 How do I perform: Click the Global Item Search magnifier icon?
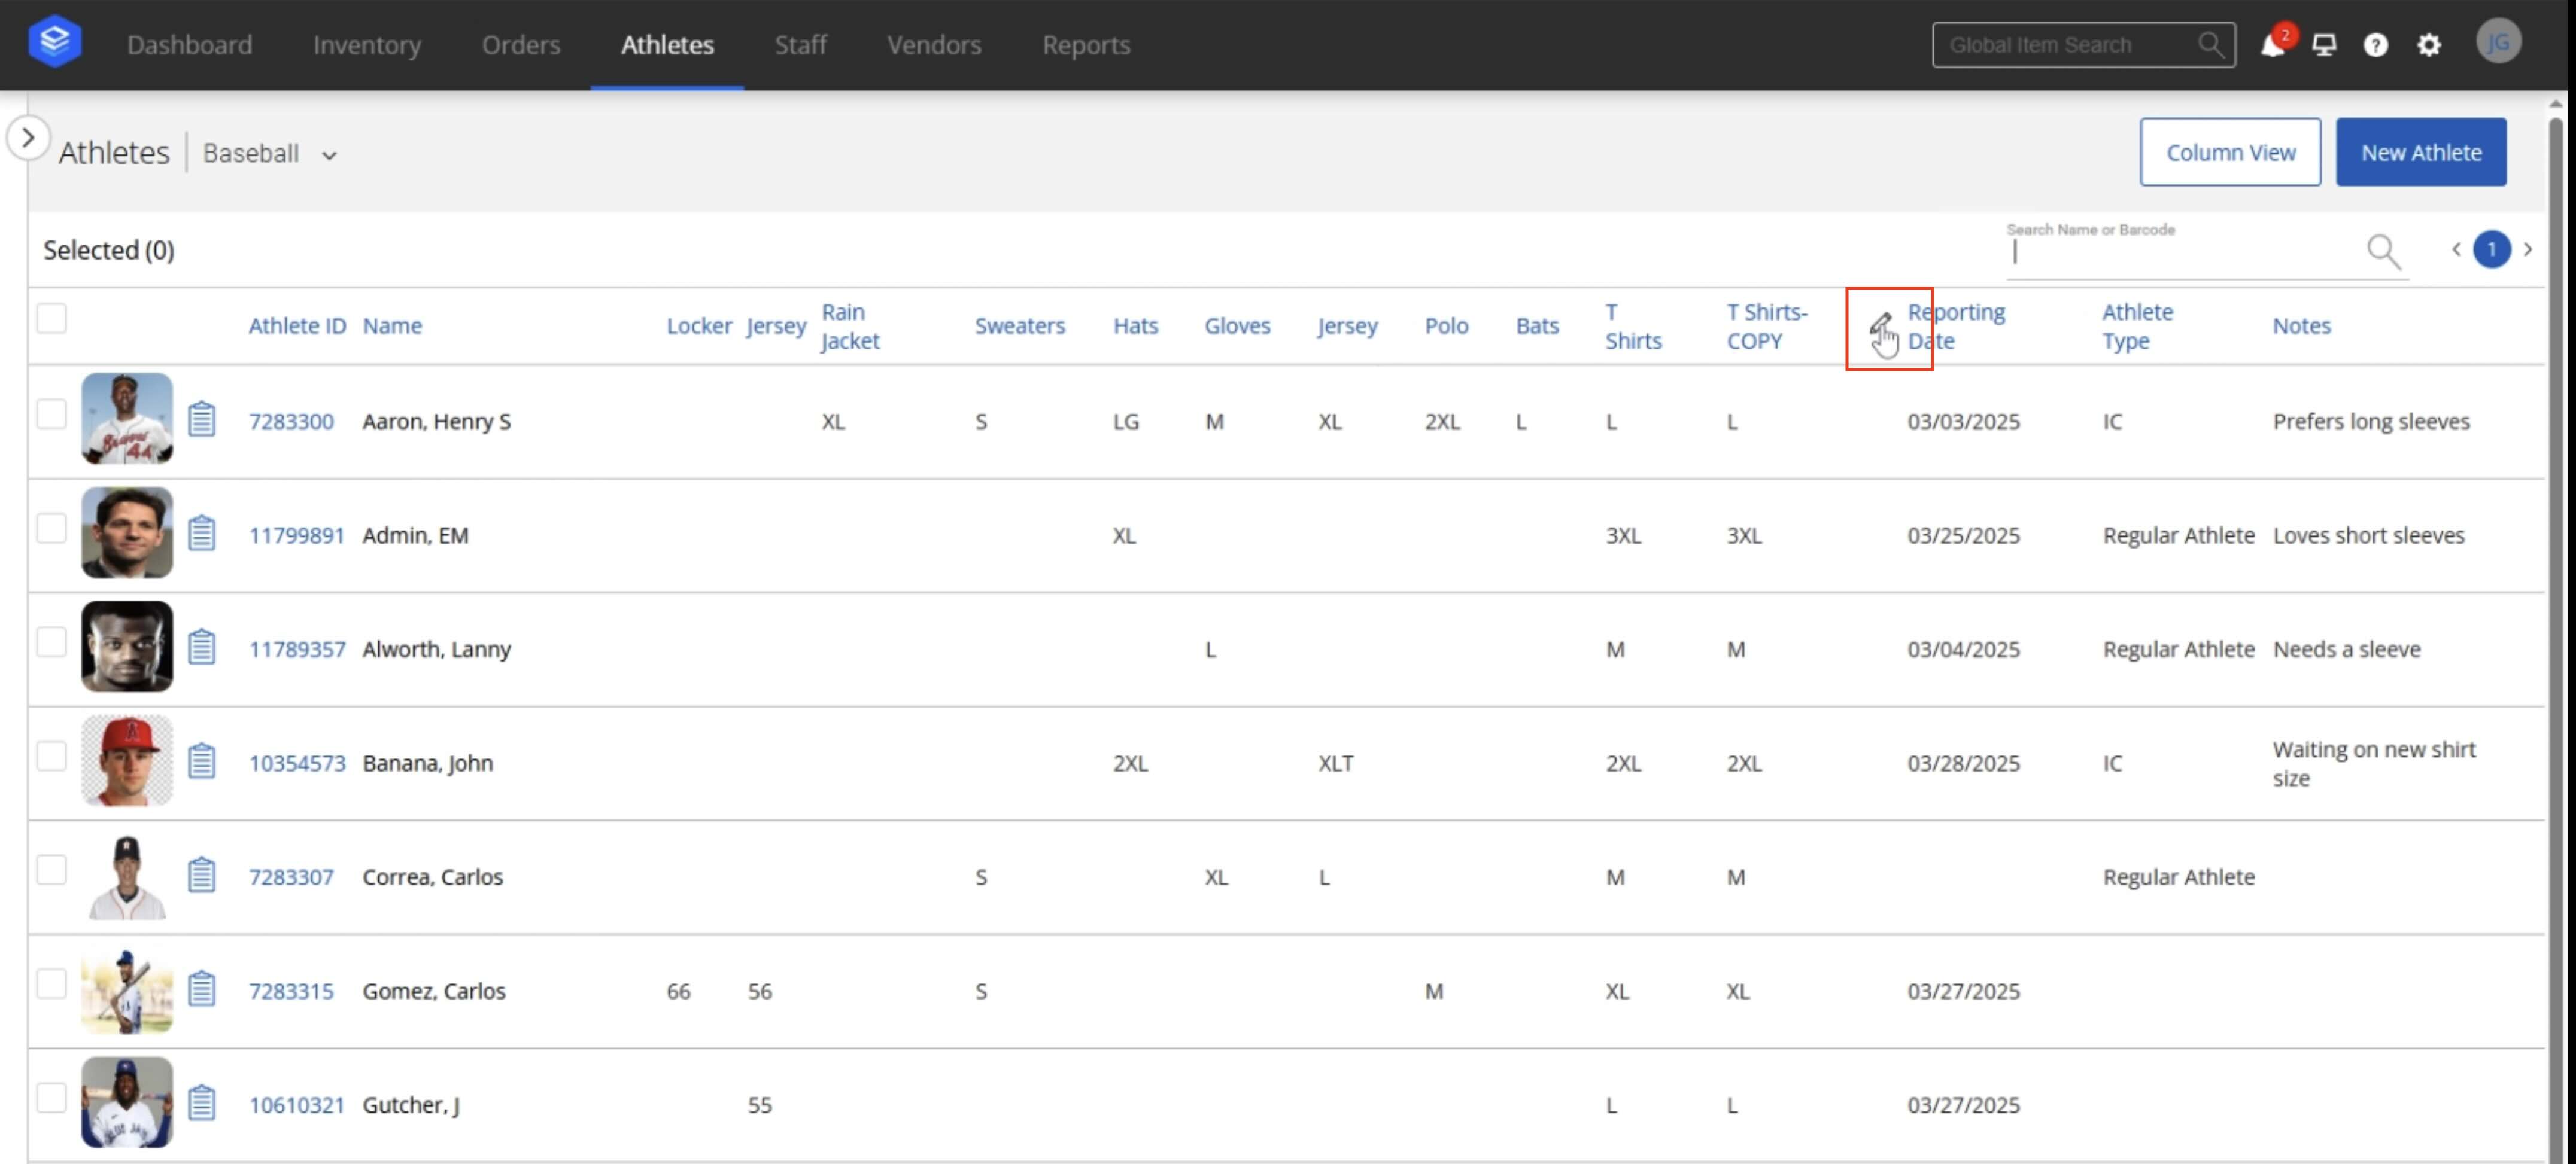[2210, 44]
